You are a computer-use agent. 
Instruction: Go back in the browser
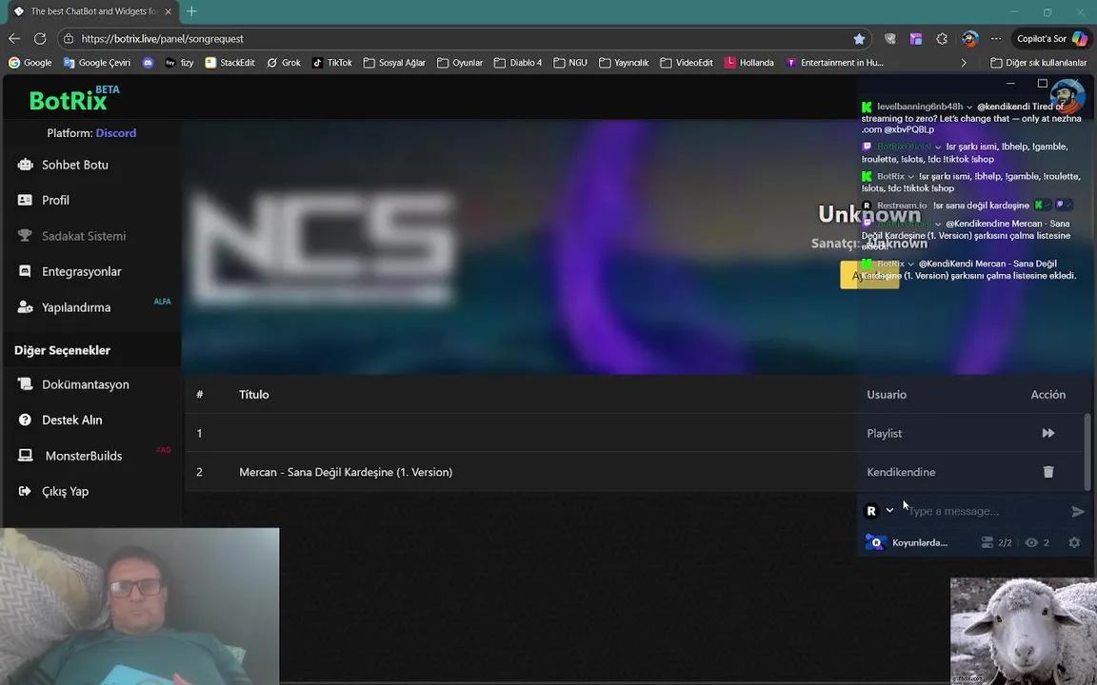(14, 38)
